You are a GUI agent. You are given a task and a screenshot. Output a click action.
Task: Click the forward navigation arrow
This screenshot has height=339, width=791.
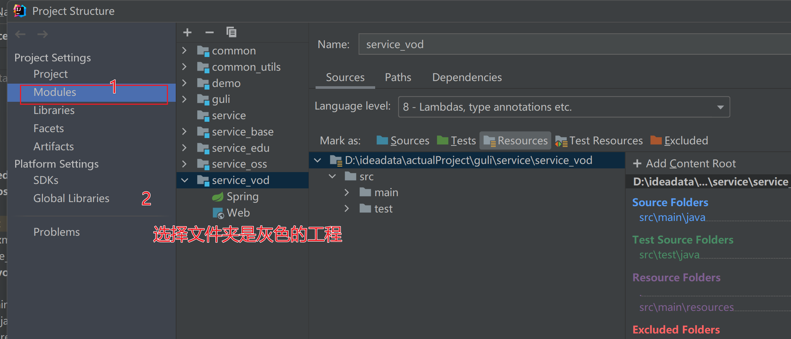coord(43,34)
